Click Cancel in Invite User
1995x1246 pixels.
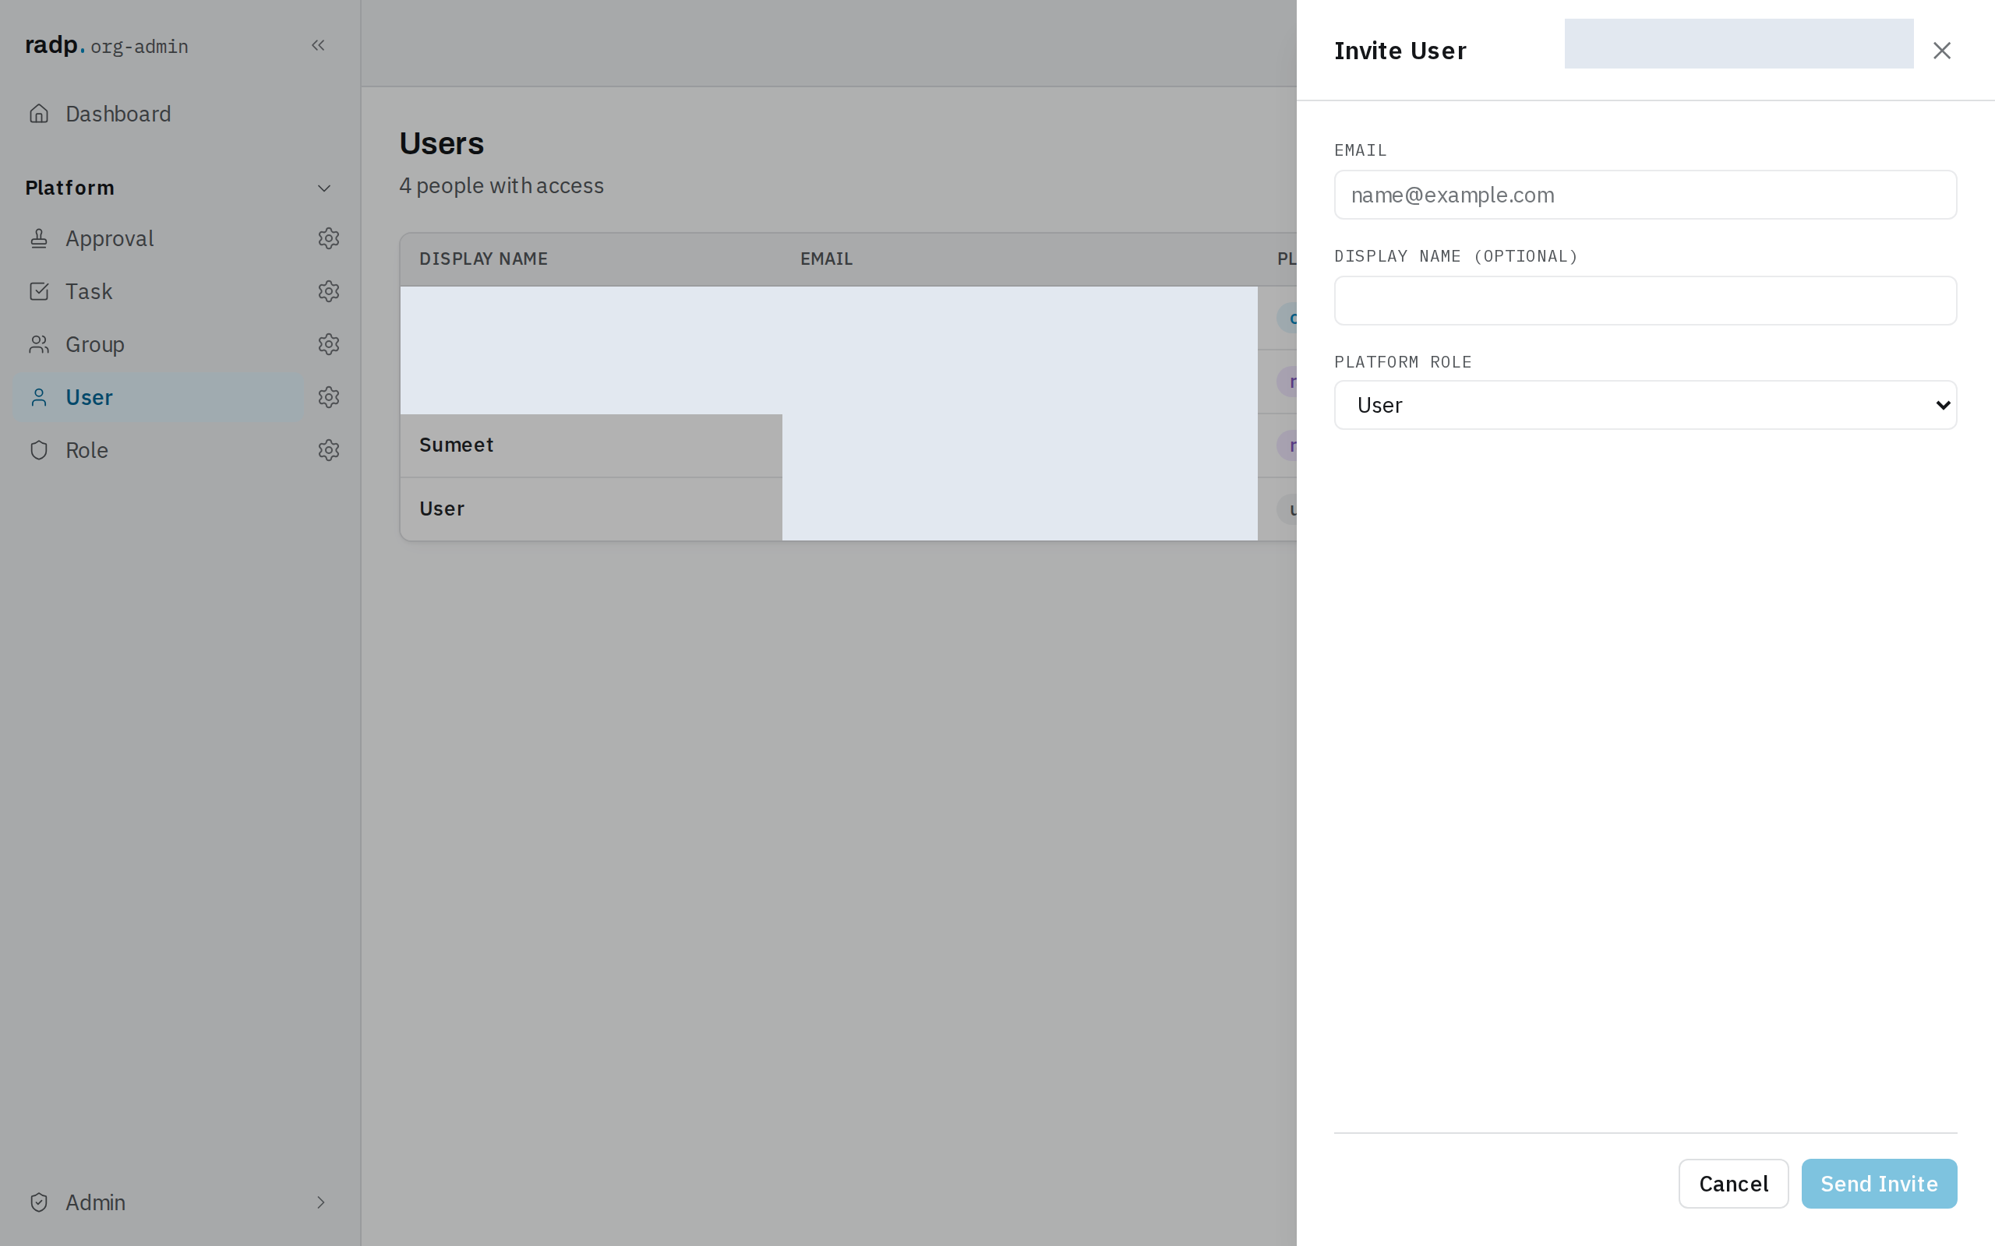point(1733,1184)
